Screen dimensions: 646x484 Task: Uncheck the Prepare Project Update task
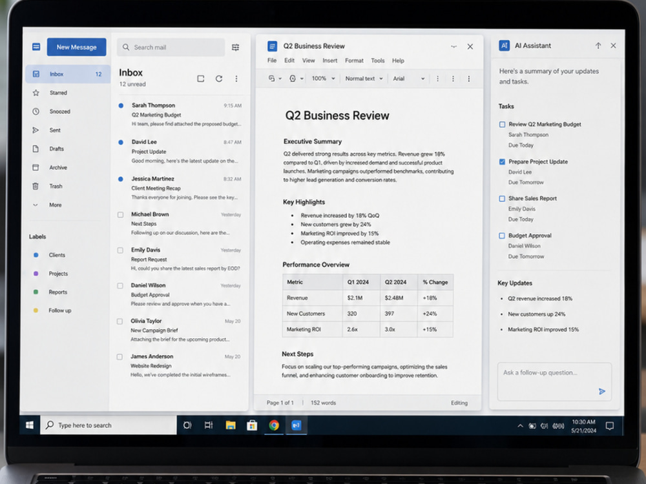coord(502,162)
